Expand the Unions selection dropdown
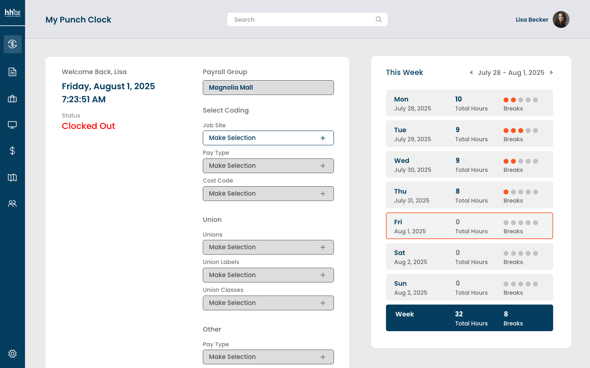The image size is (590, 368). point(268,247)
